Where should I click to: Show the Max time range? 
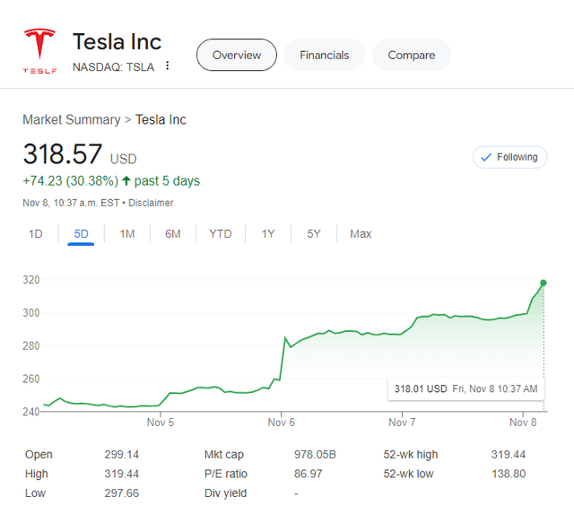pyautogui.click(x=361, y=234)
